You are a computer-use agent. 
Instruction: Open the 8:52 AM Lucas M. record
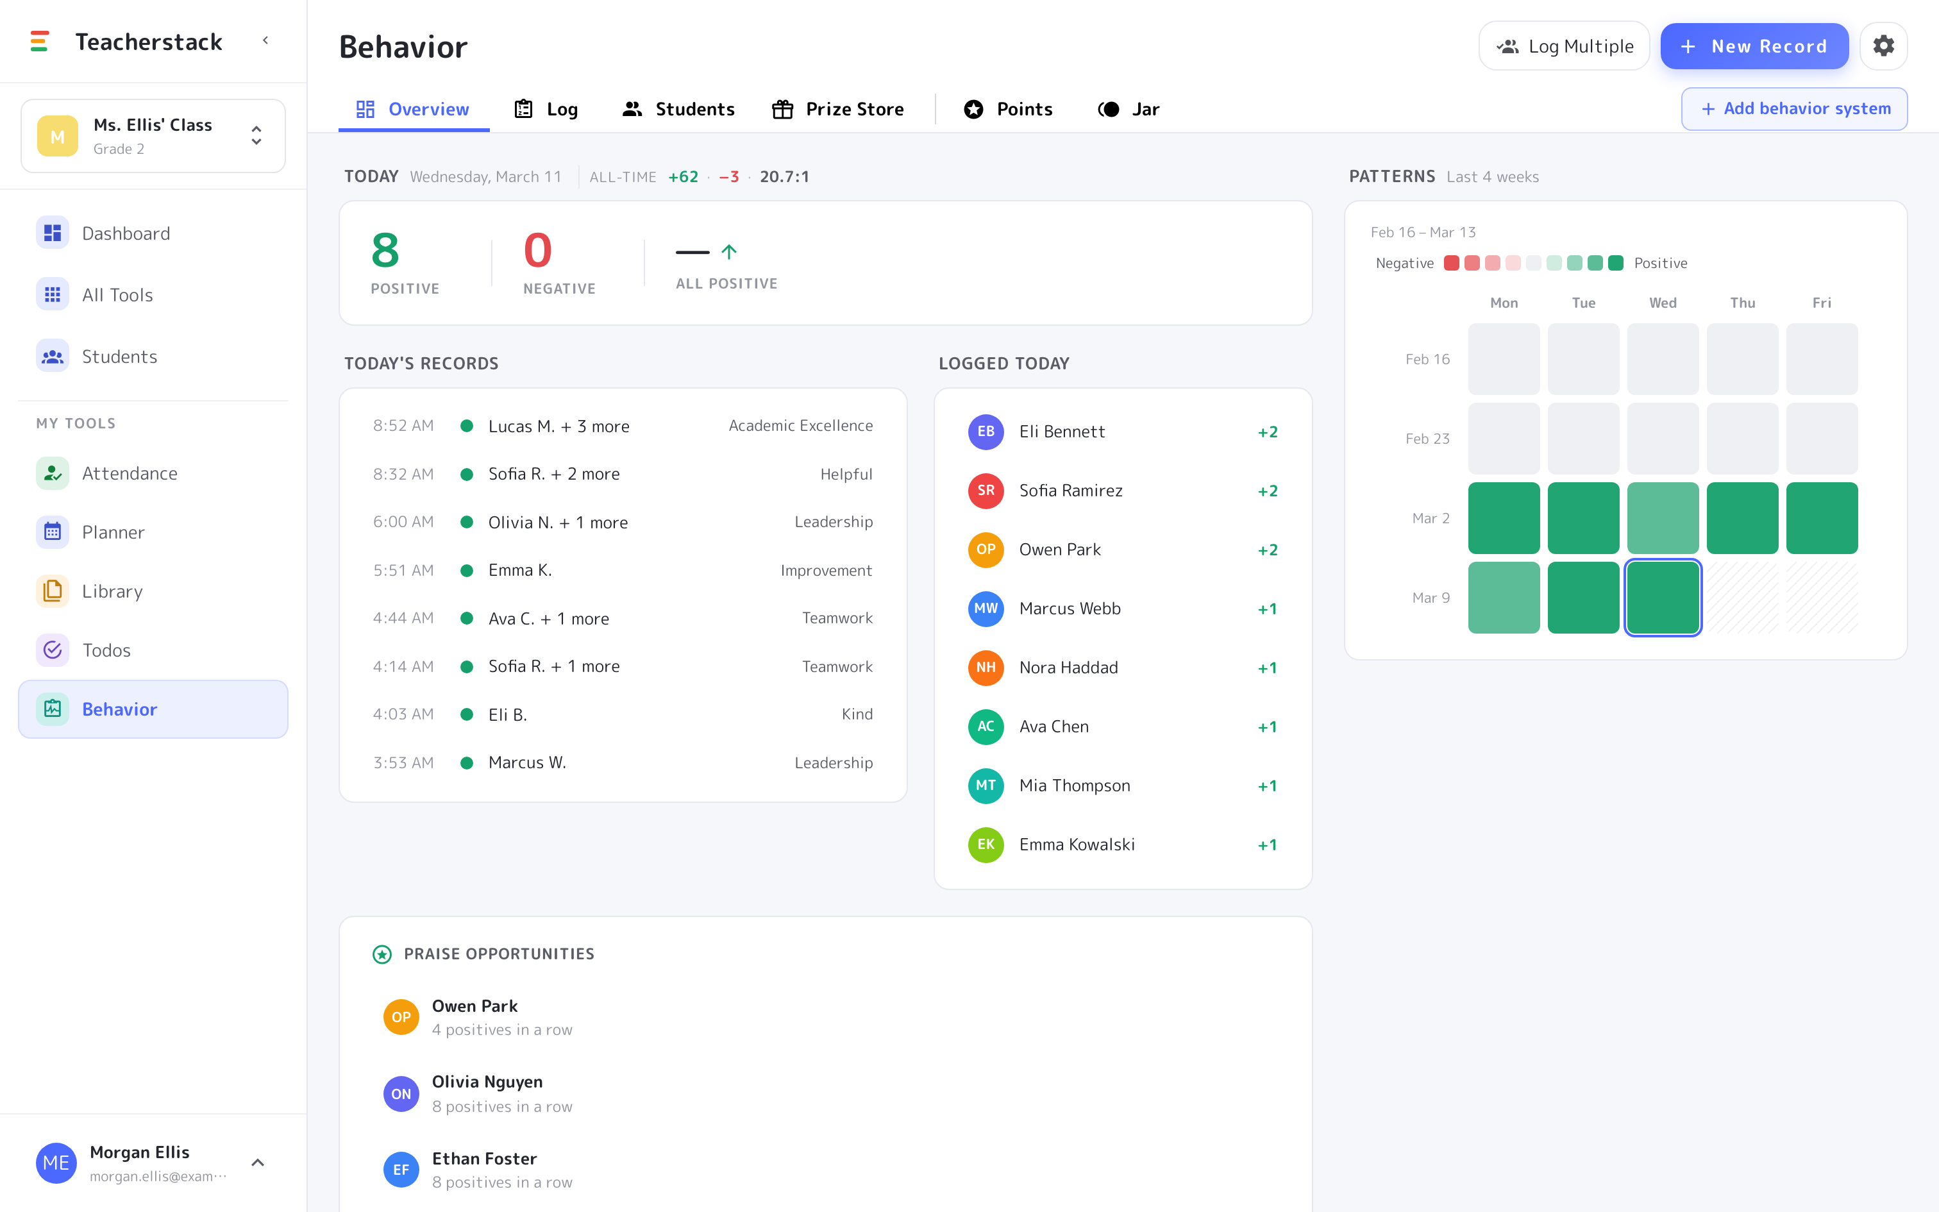tap(623, 426)
